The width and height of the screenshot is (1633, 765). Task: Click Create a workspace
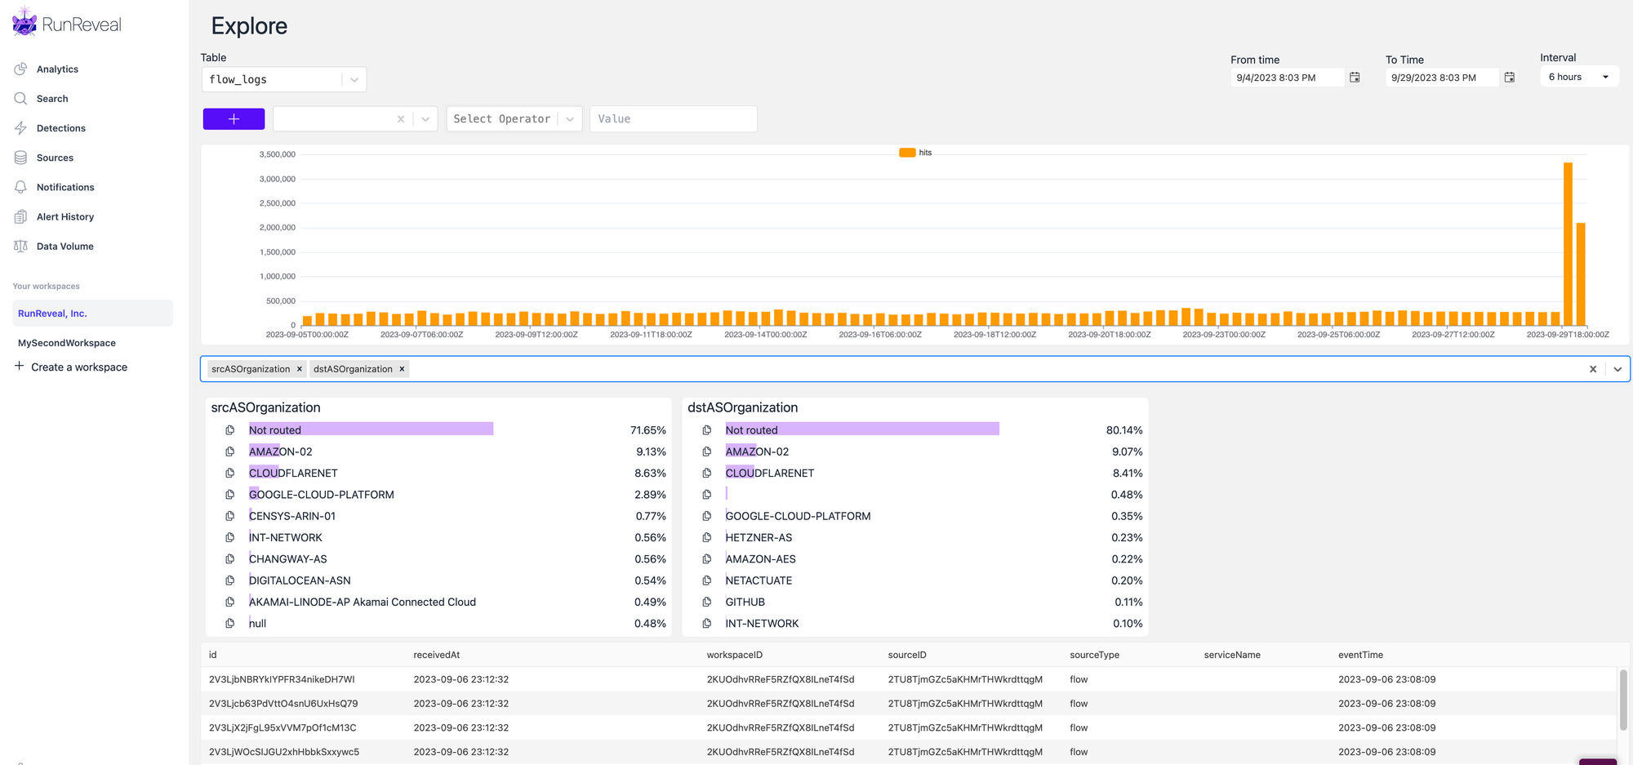(x=78, y=367)
